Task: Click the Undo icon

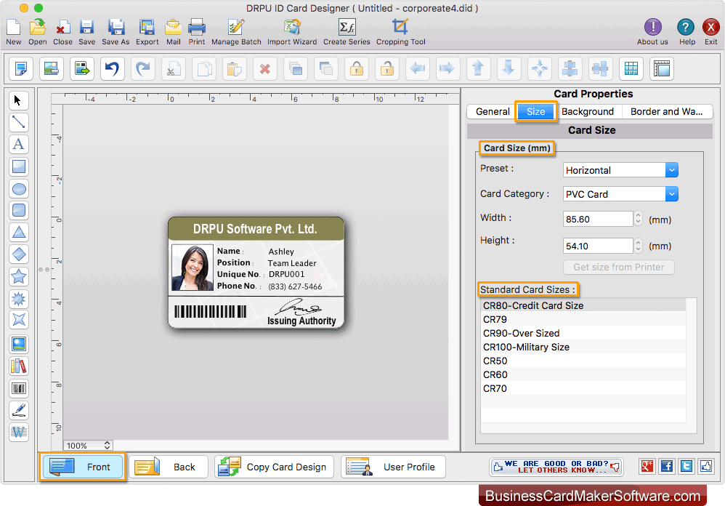Action: [113, 68]
